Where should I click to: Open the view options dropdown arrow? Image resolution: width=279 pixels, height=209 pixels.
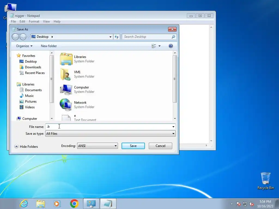click(x=159, y=46)
